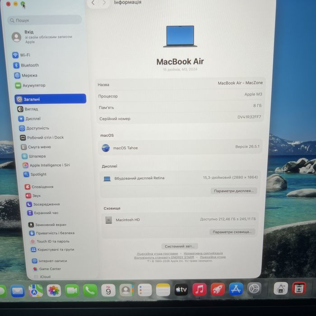Open Системний звіт system report
This screenshot has height=316, width=316.
point(180,246)
